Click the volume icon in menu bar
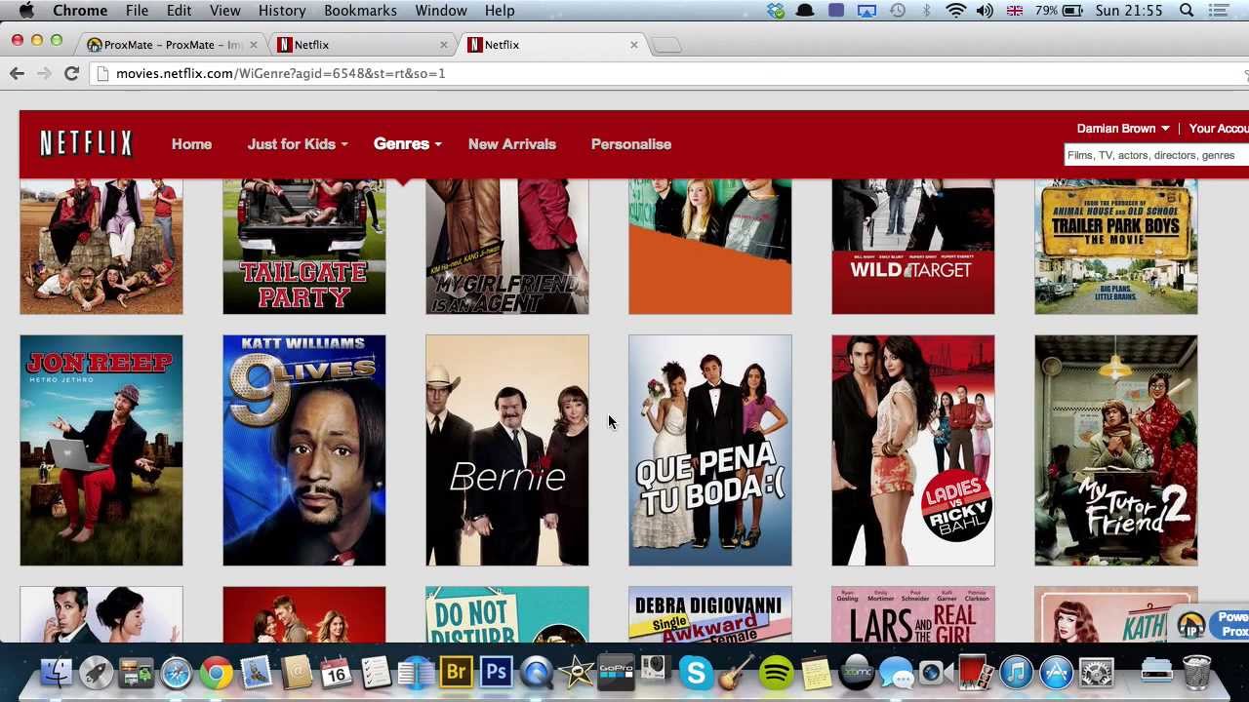Screen dimensions: 1249x702 (985, 11)
